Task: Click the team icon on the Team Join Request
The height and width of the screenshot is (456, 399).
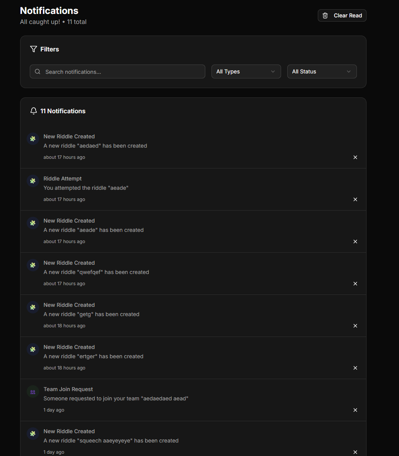Action: point(32,391)
